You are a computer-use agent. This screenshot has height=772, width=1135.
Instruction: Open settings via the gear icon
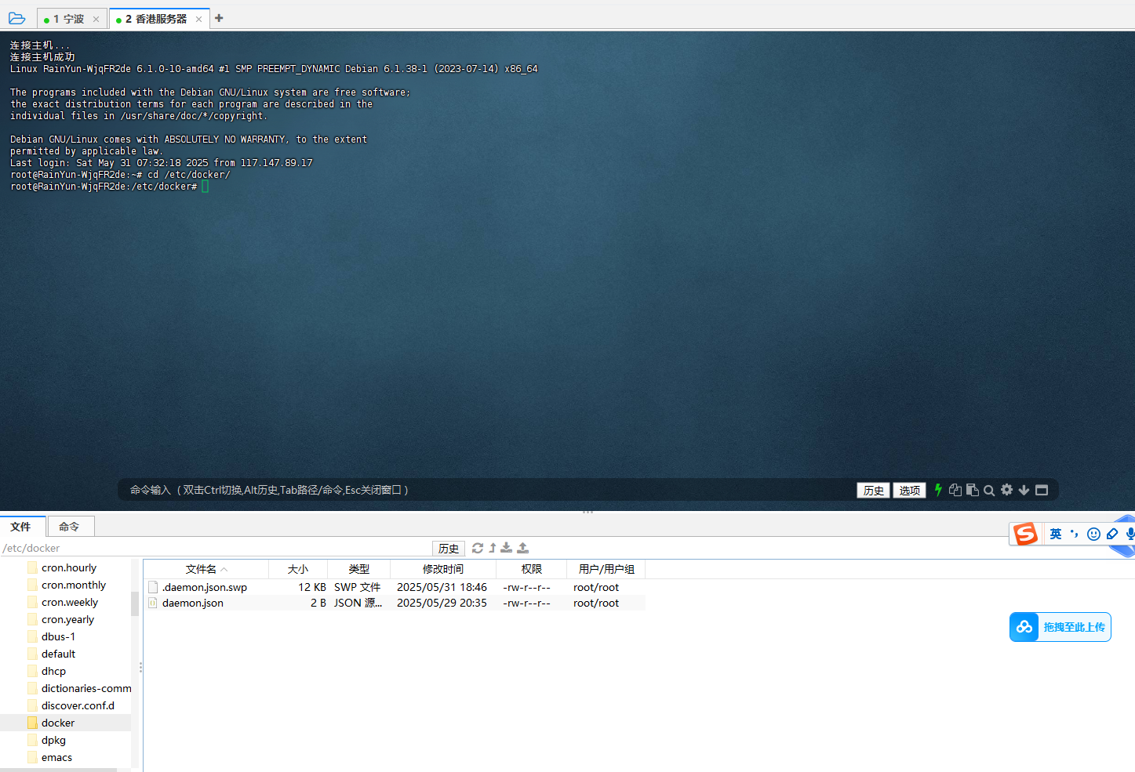[1006, 490]
